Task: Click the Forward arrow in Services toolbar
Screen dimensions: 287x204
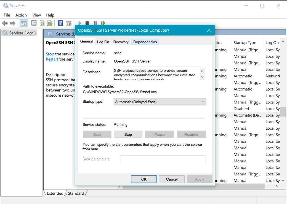Action: pos(13,23)
